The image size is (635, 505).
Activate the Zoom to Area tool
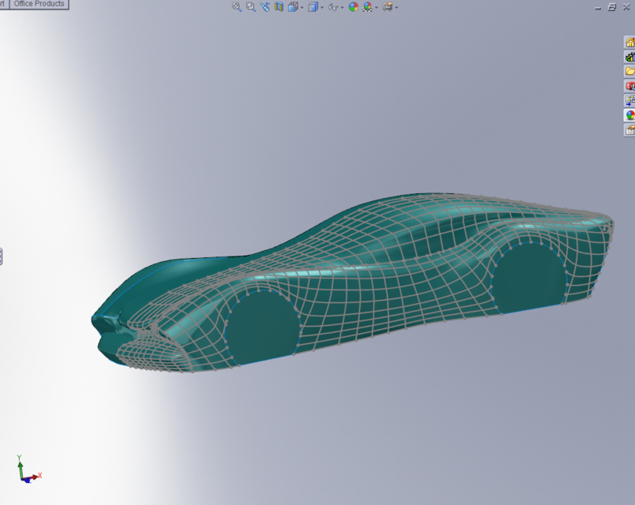coord(250,7)
